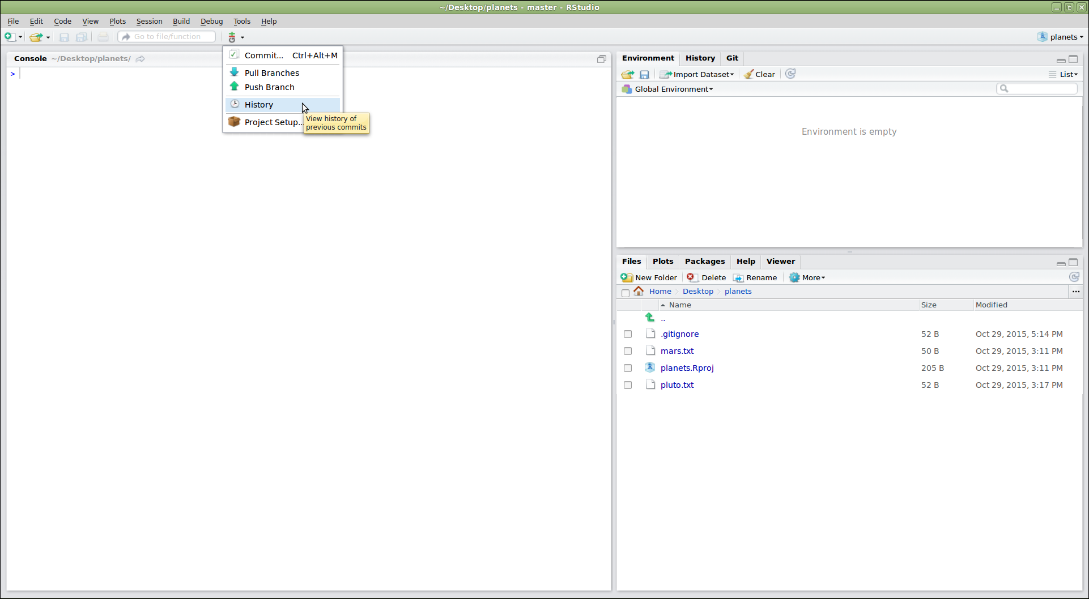The image size is (1089, 599).
Task: Click the save workspace icon in Environment
Action: pyautogui.click(x=644, y=75)
